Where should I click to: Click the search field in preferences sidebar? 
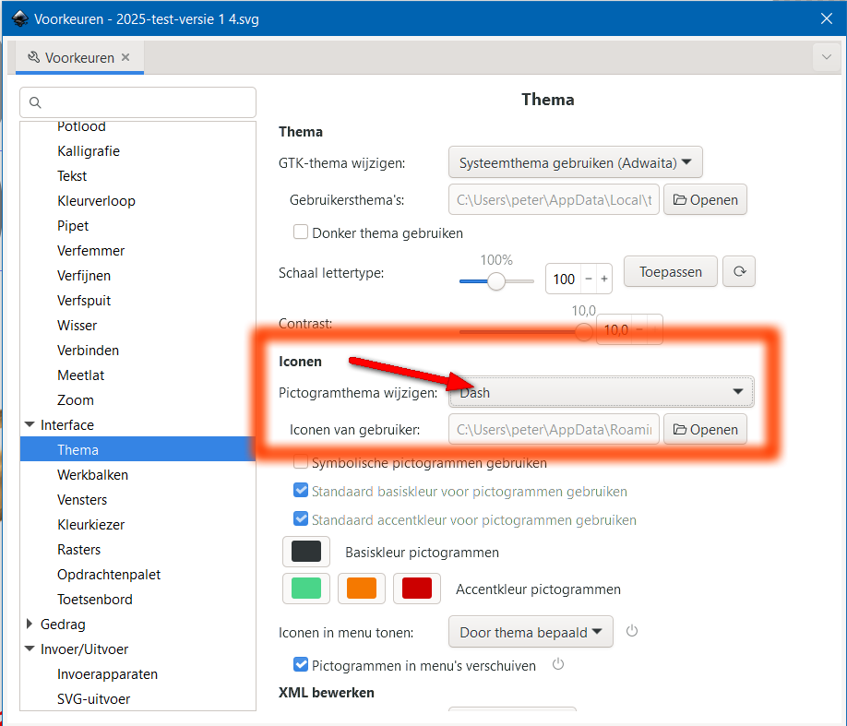click(x=138, y=102)
